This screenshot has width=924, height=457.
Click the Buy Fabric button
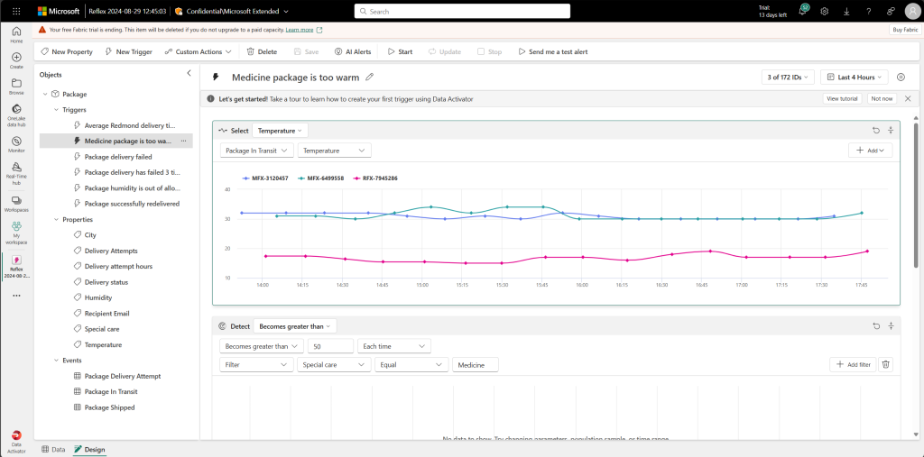click(904, 30)
